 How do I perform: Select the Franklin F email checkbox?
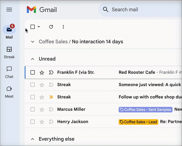point(33,72)
